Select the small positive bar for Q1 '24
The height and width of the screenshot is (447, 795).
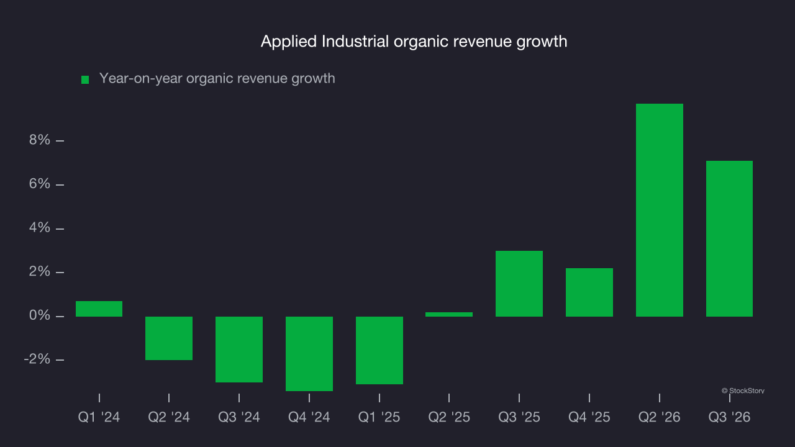click(x=99, y=309)
